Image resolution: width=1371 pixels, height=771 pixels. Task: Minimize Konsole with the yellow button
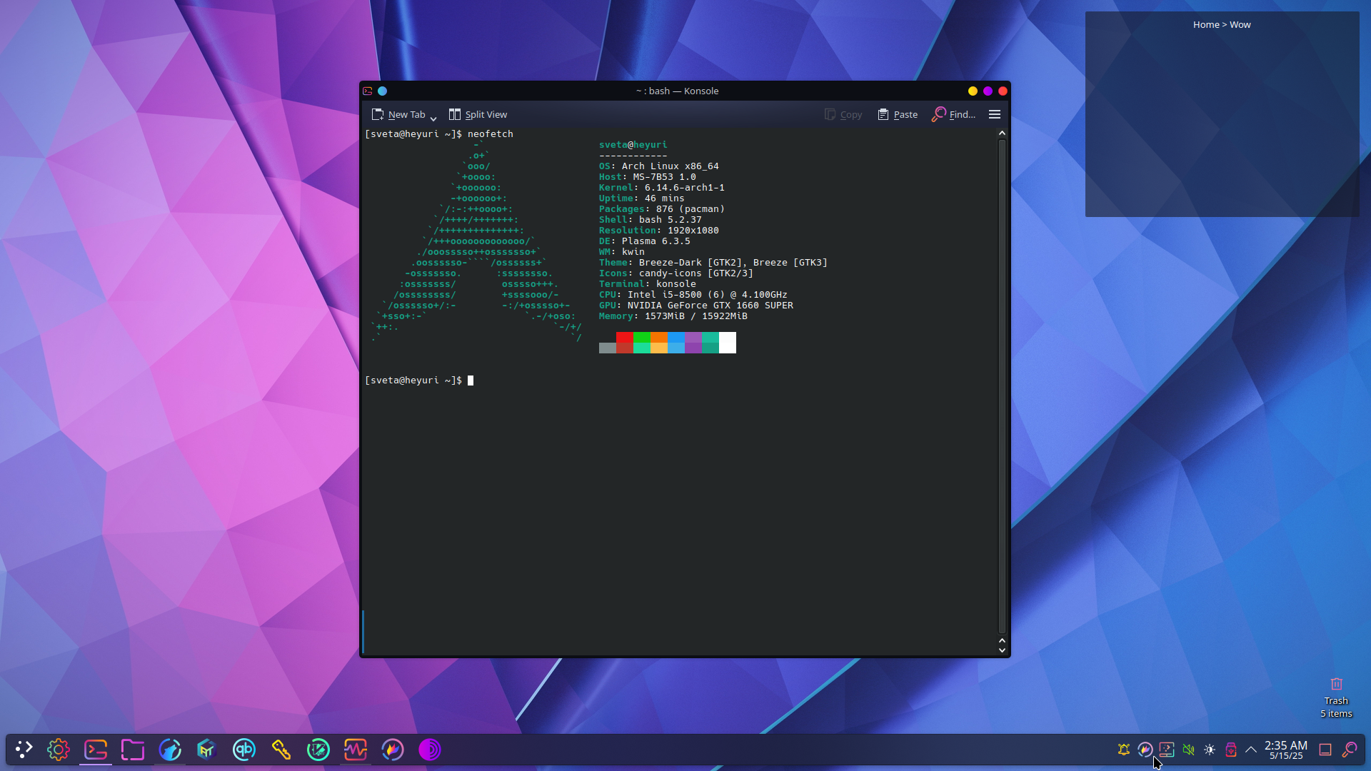tap(973, 91)
